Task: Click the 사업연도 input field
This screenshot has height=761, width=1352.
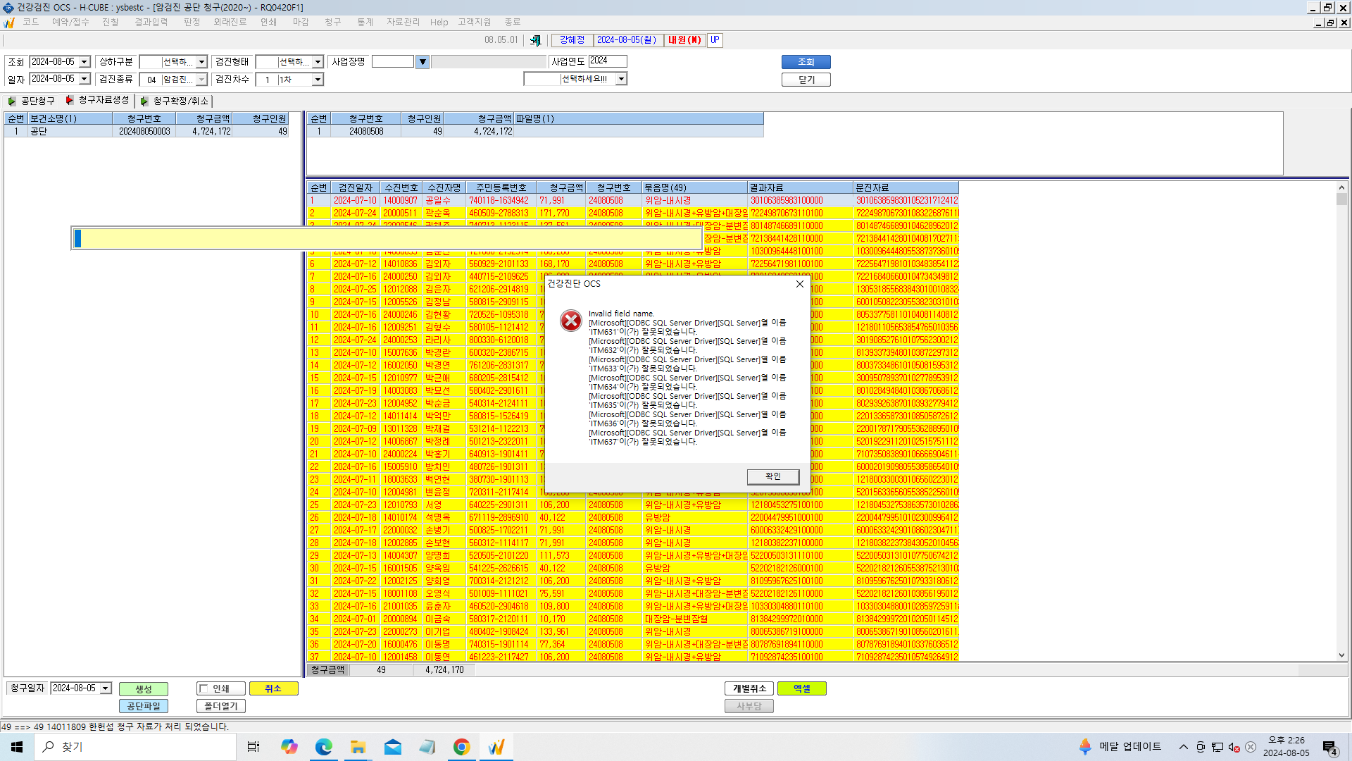Action: click(608, 61)
